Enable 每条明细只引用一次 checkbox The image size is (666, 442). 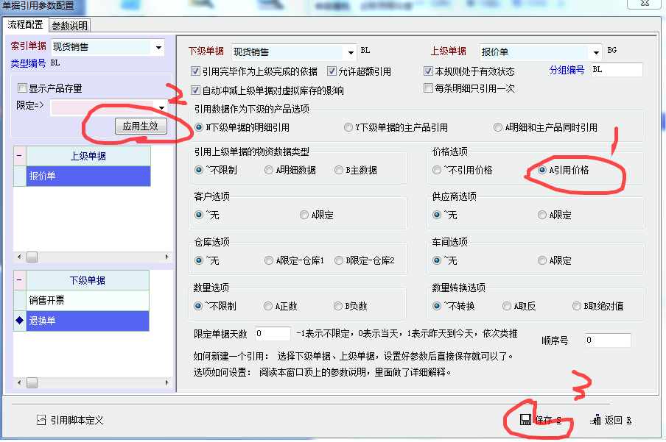coord(428,88)
